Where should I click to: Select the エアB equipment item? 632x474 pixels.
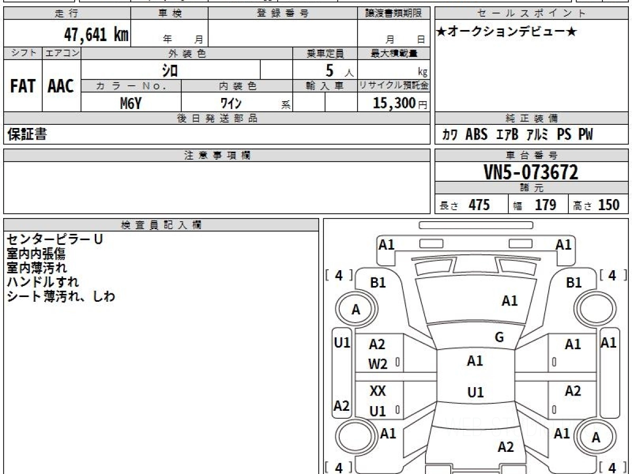tap(507, 135)
